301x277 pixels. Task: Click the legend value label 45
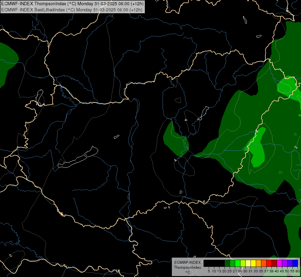pos(282,271)
